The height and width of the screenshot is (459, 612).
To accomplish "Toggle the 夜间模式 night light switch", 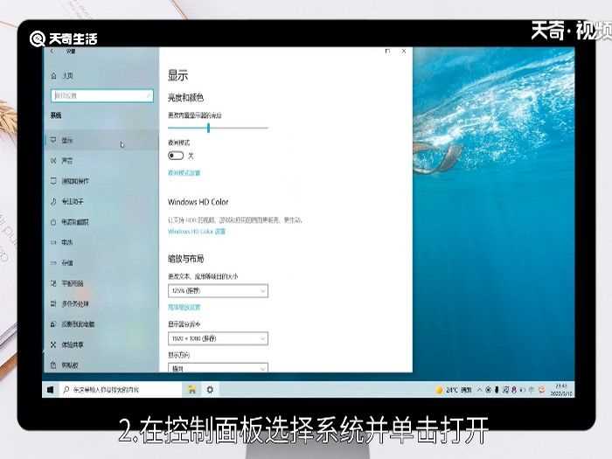I will point(176,156).
